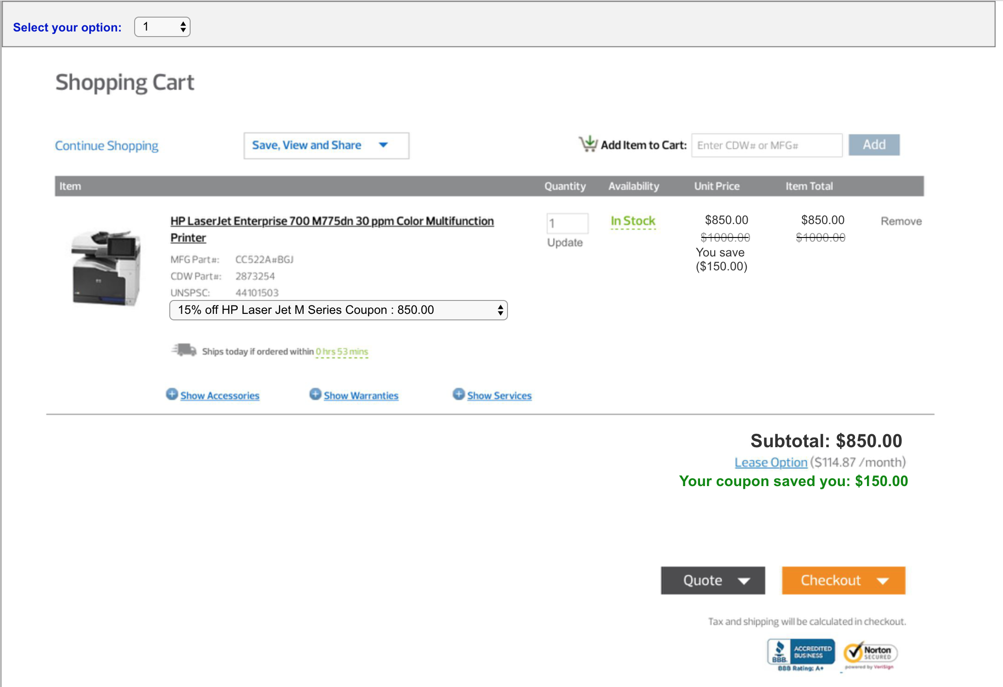The width and height of the screenshot is (1003, 687).
Task: Open the Quote dropdown button
Action: tap(712, 580)
